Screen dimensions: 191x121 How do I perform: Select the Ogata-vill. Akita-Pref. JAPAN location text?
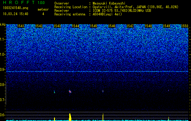click(135, 7)
